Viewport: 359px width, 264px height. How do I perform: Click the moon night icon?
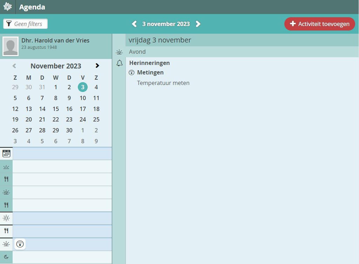[x=6, y=257]
